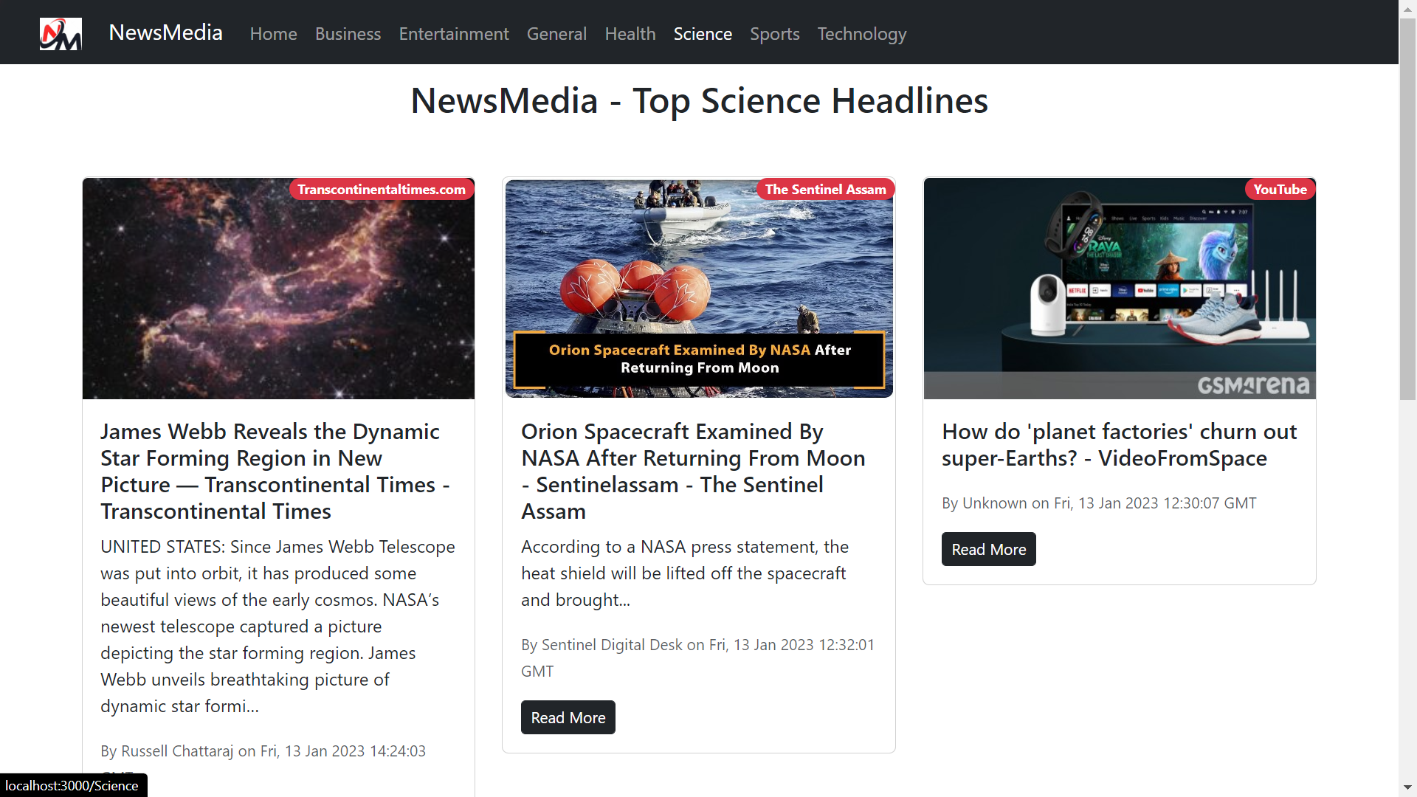This screenshot has width=1417, height=797.
Task: Click the James Webb nebula thumbnail
Action: (x=278, y=289)
